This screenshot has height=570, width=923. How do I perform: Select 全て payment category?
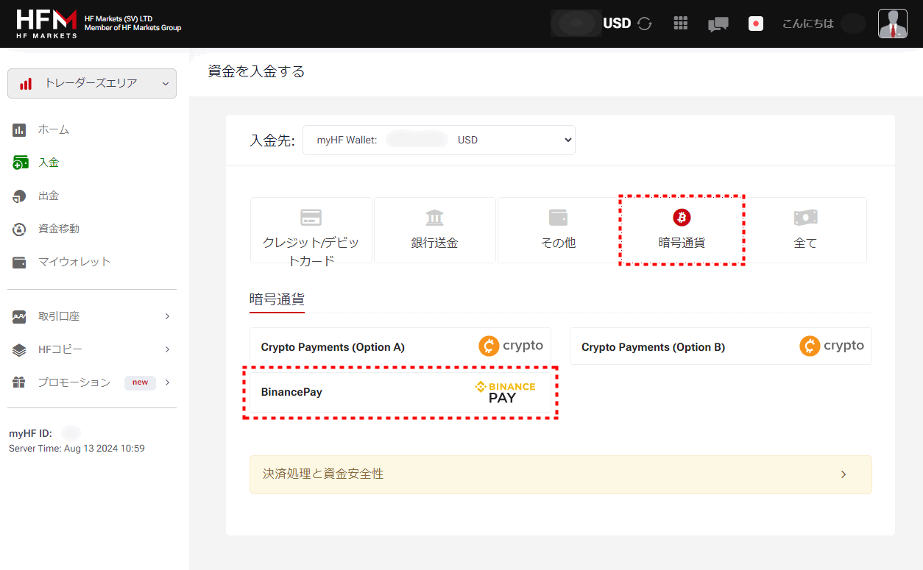(x=806, y=230)
